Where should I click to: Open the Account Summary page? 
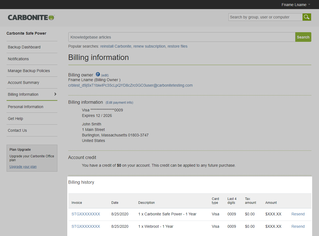23,83
